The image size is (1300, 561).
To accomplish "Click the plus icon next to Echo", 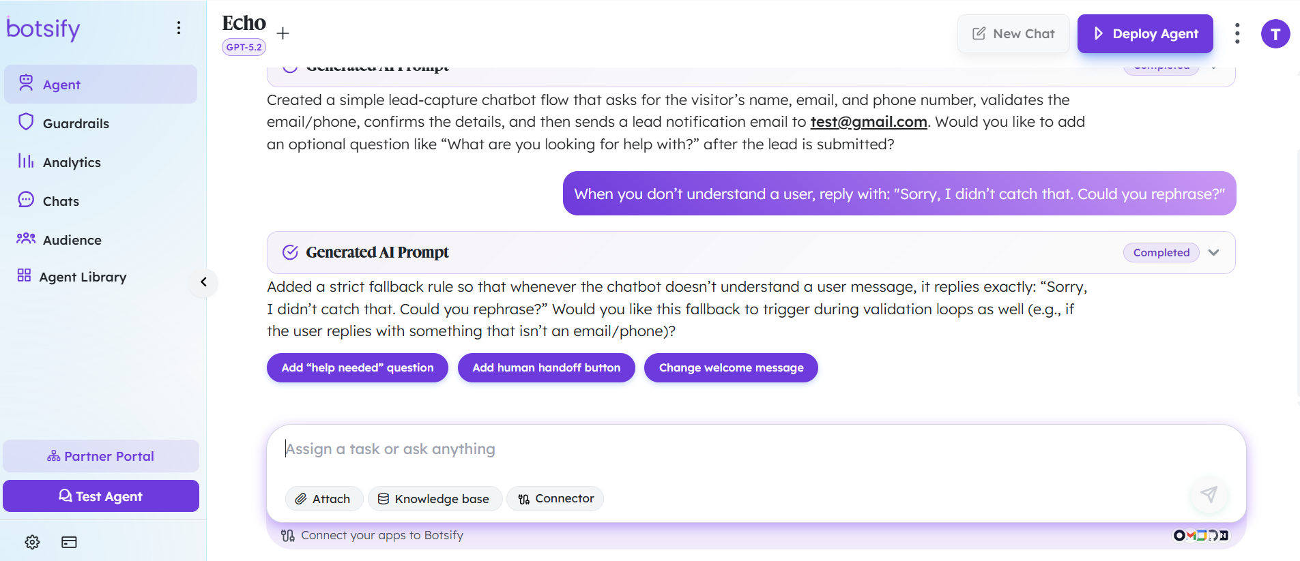I will [x=283, y=33].
